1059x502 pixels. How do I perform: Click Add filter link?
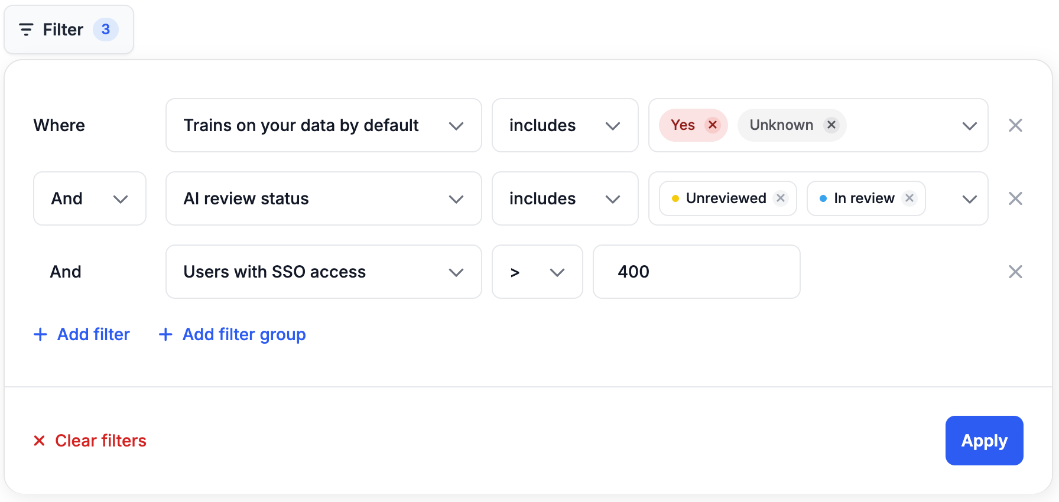pyautogui.click(x=82, y=334)
